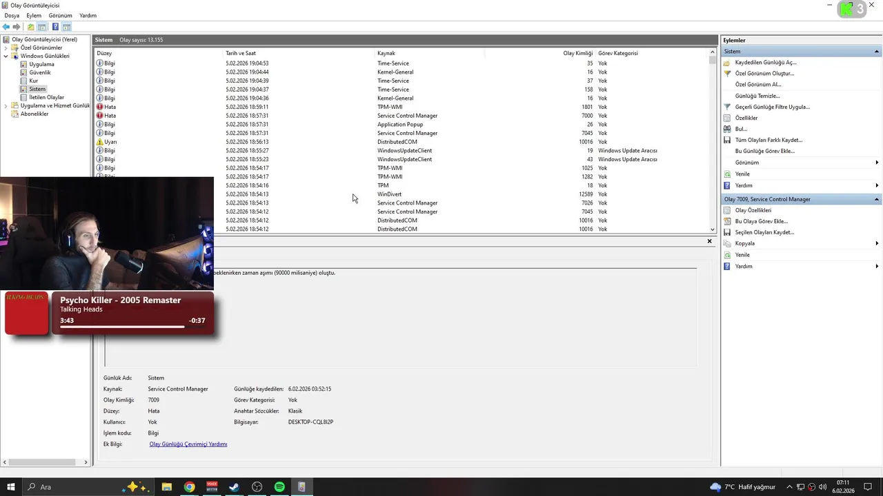Open the 'Yardım' menu in the menu bar

coord(88,15)
